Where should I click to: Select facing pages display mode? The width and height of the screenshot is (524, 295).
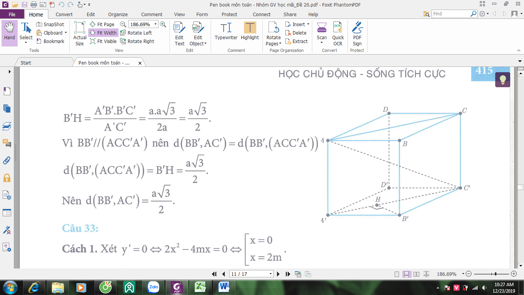417,274
